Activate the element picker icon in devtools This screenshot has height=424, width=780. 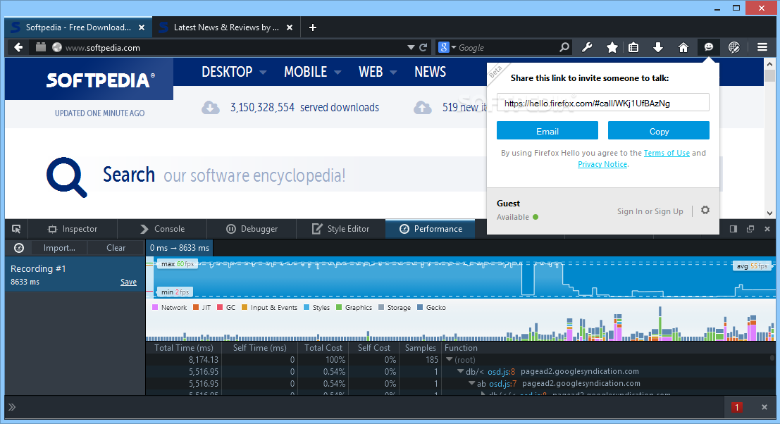click(x=16, y=229)
